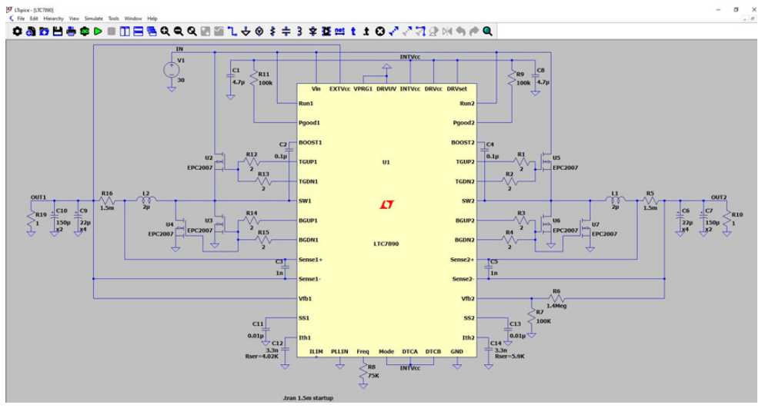Select resistor R9 100k
The width and height of the screenshot is (765, 408).
(512, 78)
